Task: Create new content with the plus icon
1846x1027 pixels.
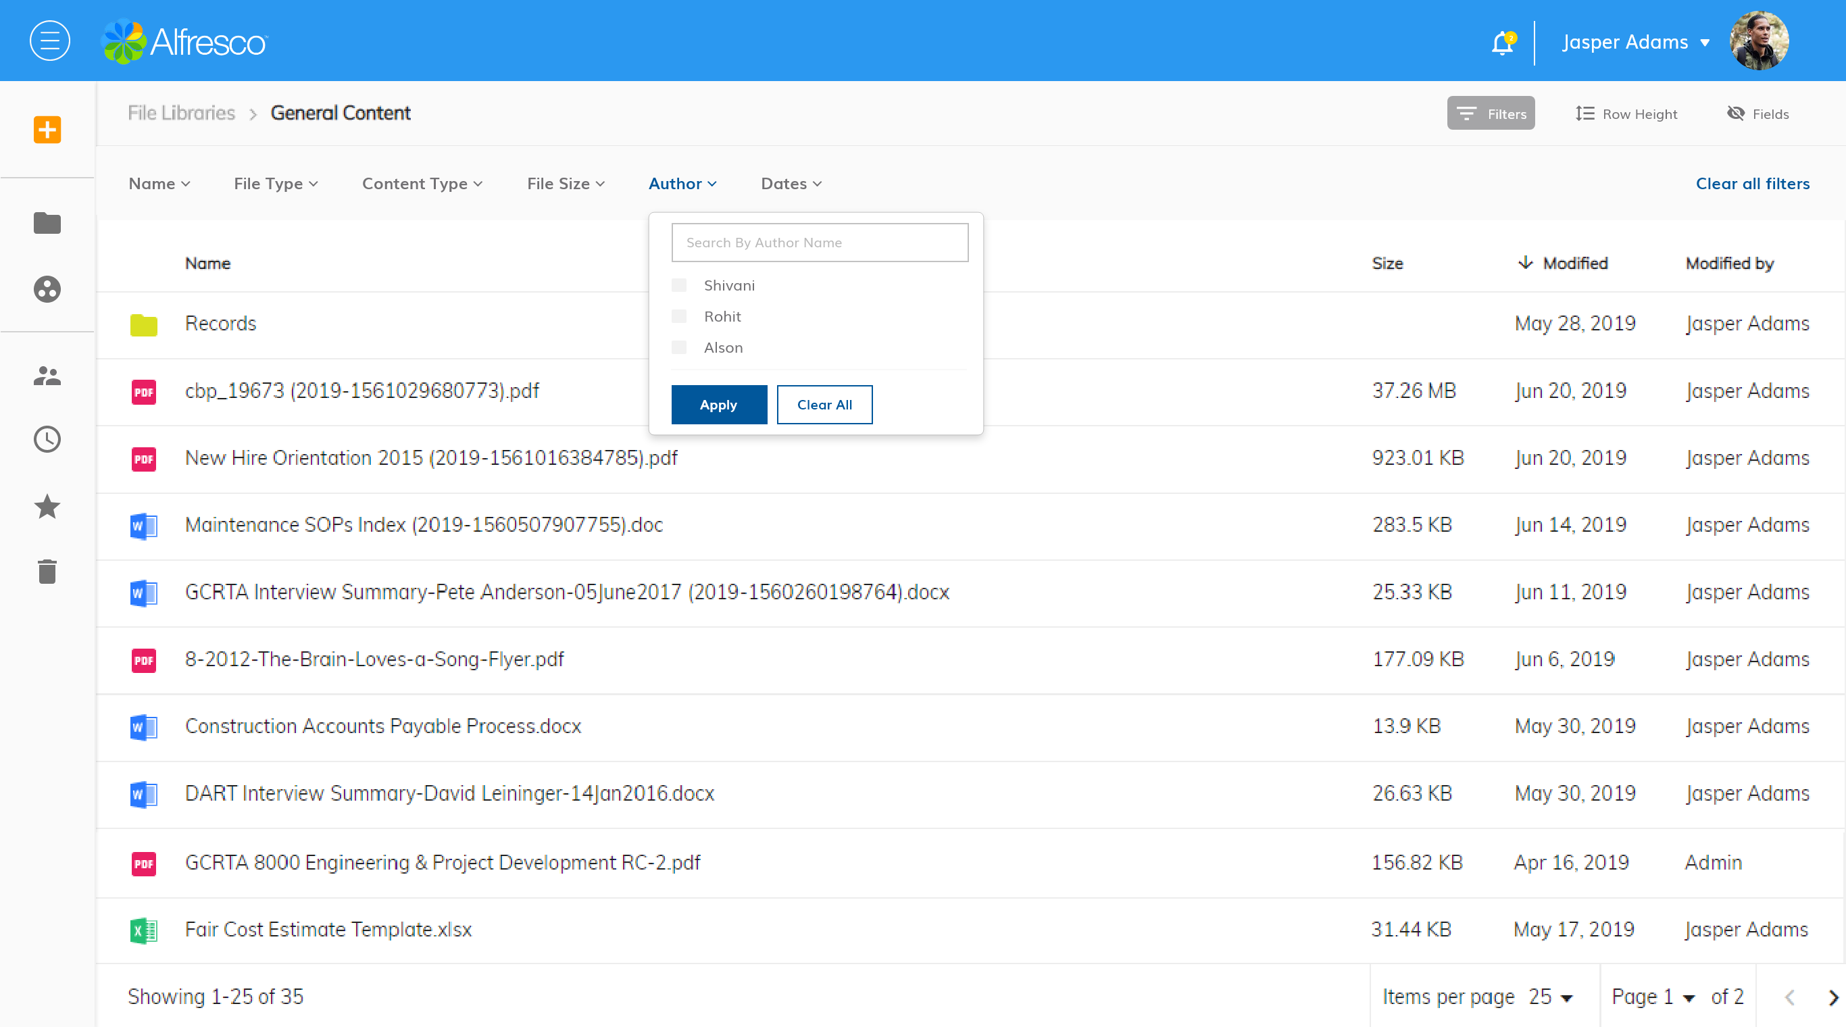Action: coord(47,130)
